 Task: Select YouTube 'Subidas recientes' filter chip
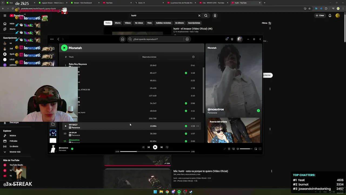pos(163,23)
